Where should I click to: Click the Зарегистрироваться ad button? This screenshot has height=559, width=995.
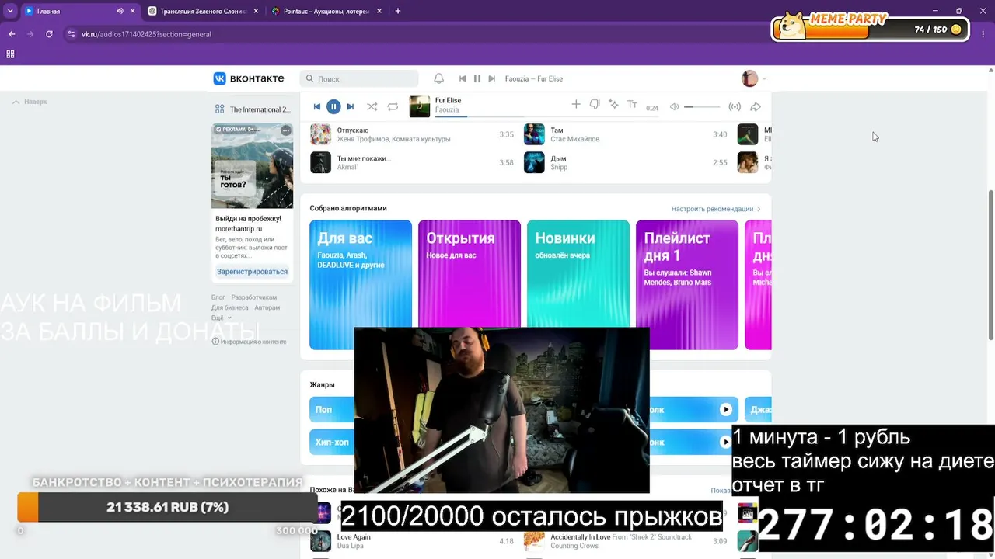pyautogui.click(x=252, y=272)
